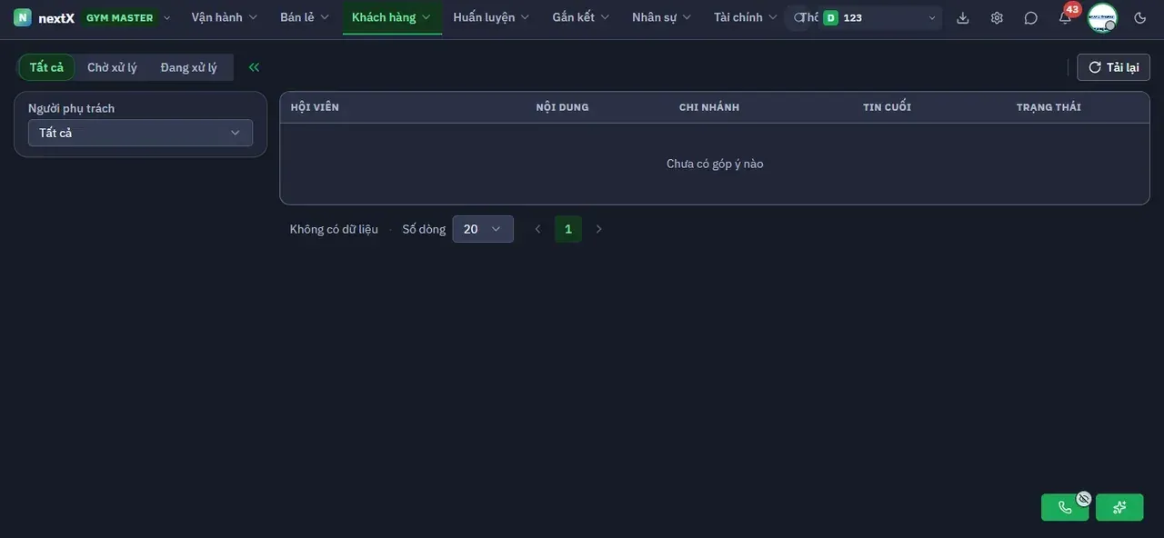This screenshot has height=538, width=1164.
Task: Click the CHI NHÁNH column header
Action: click(x=709, y=107)
